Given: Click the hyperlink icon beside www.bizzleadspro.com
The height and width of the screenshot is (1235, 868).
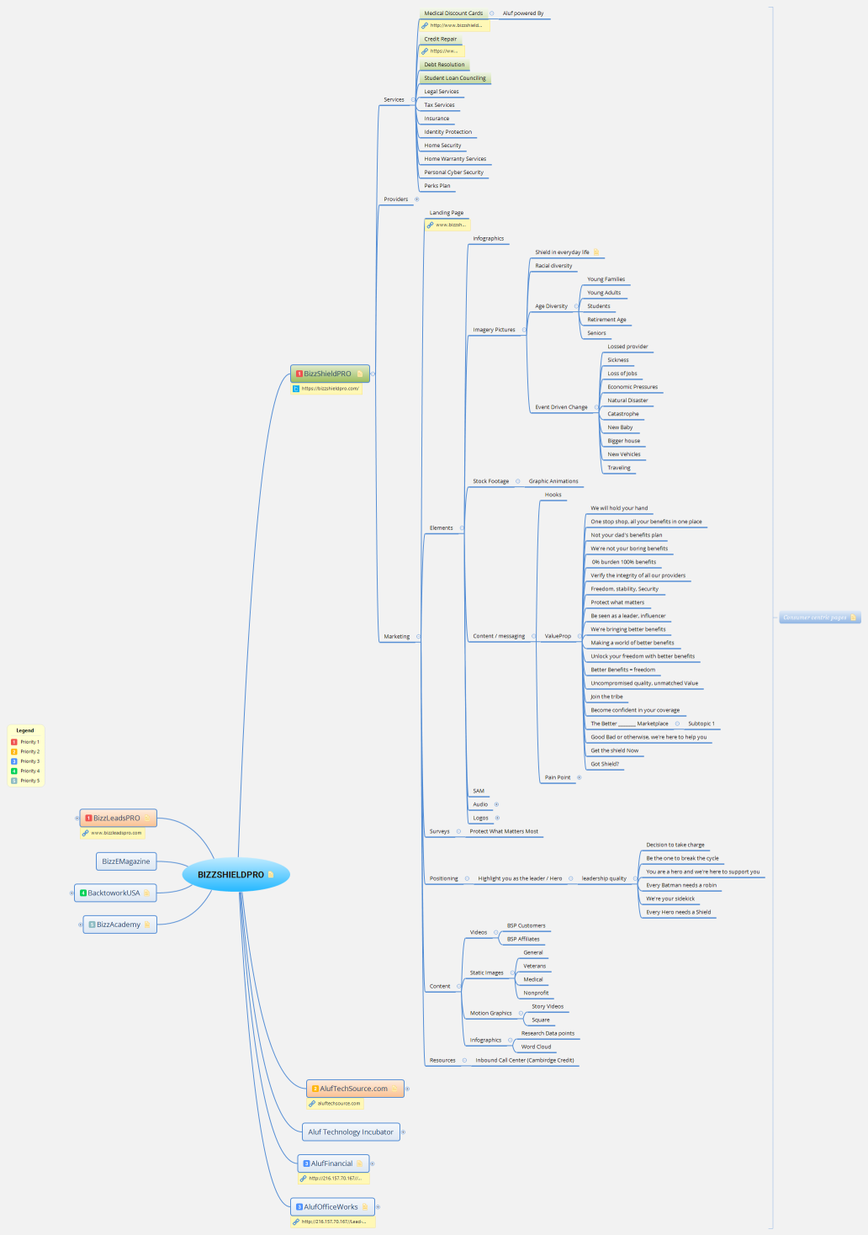Looking at the screenshot, I should (86, 833).
